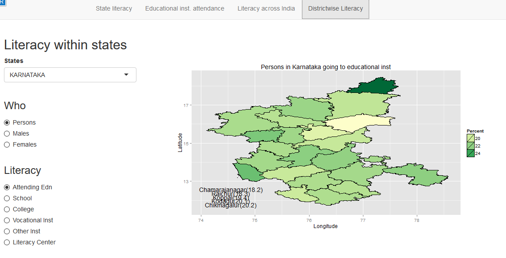Open the Literacy across India tab
The width and height of the screenshot is (506, 258).
click(266, 8)
